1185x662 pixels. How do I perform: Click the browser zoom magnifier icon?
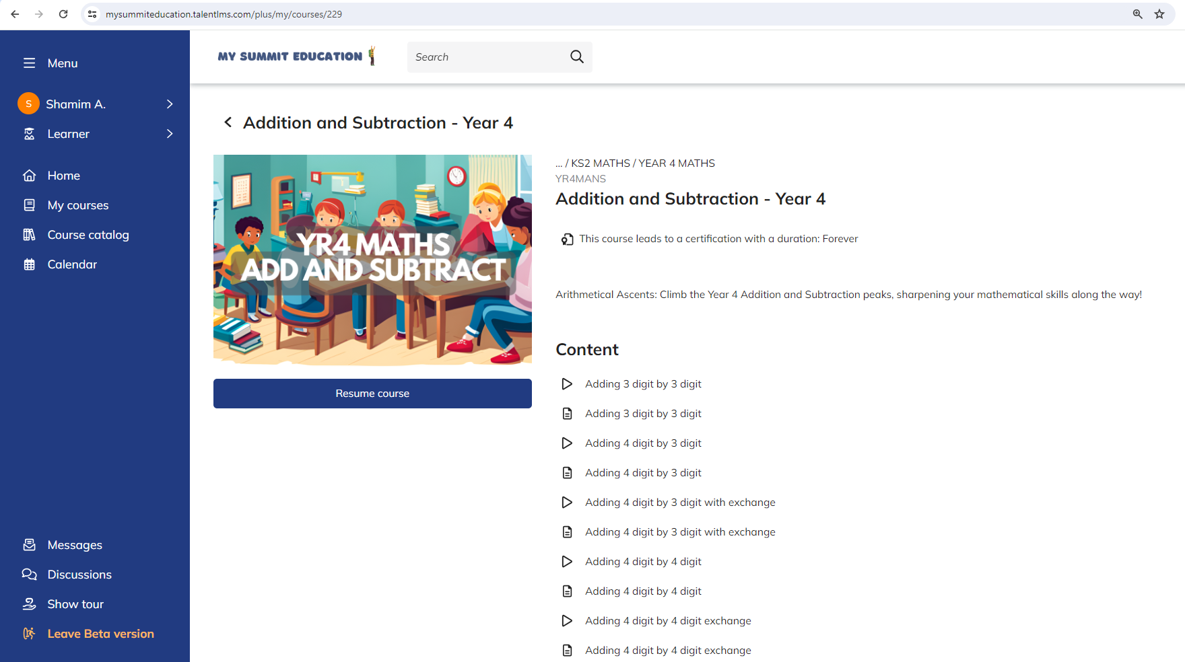tap(1138, 14)
